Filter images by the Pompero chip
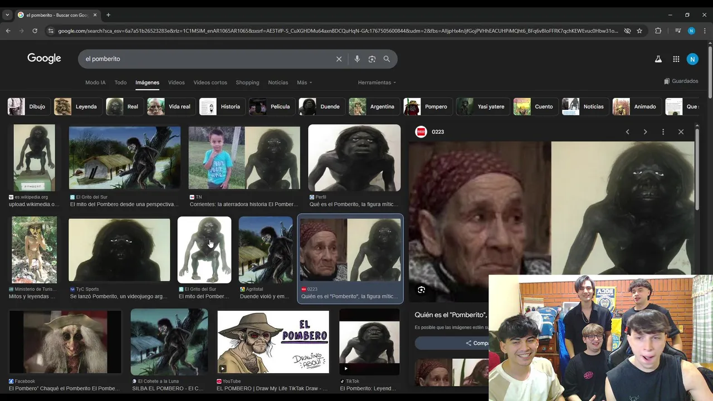Image resolution: width=713 pixels, height=401 pixels. click(427, 106)
